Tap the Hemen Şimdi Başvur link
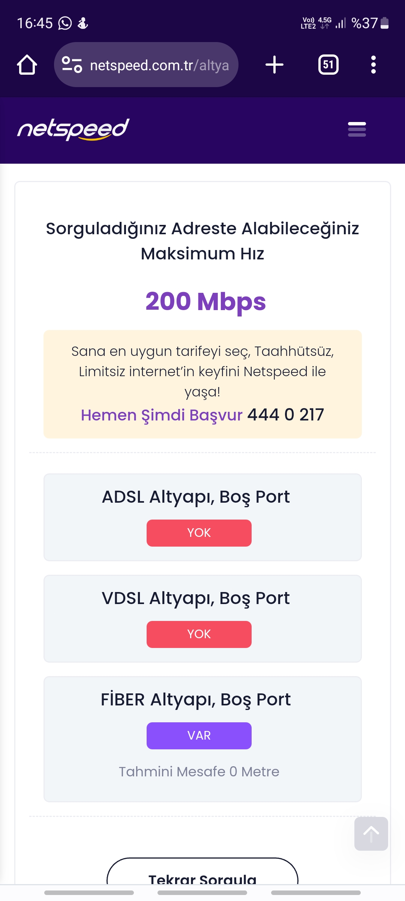This screenshot has width=405, height=901. (x=162, y=415)
